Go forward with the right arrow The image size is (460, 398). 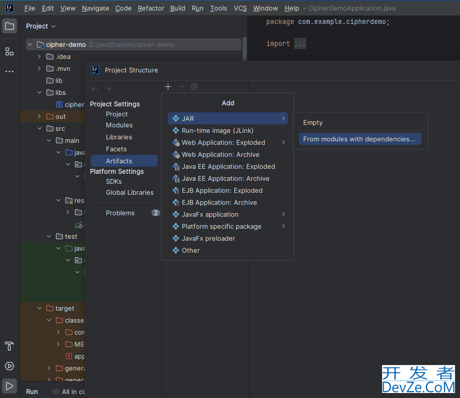click(x=108, y=89)
